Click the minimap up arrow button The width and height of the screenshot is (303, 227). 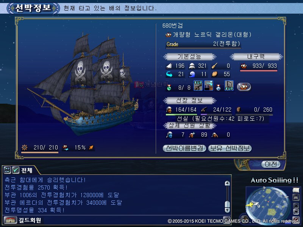pyautogui.click(x=296, y=205)
